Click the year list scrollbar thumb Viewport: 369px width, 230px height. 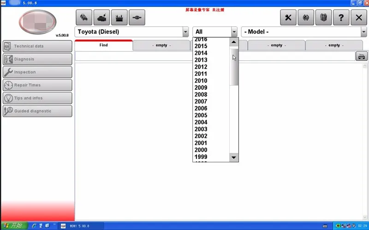click(x=234, y=67)
